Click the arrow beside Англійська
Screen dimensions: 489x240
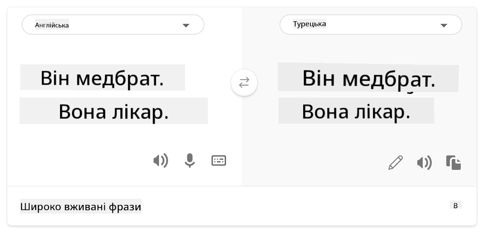click(x=186, y=25)
